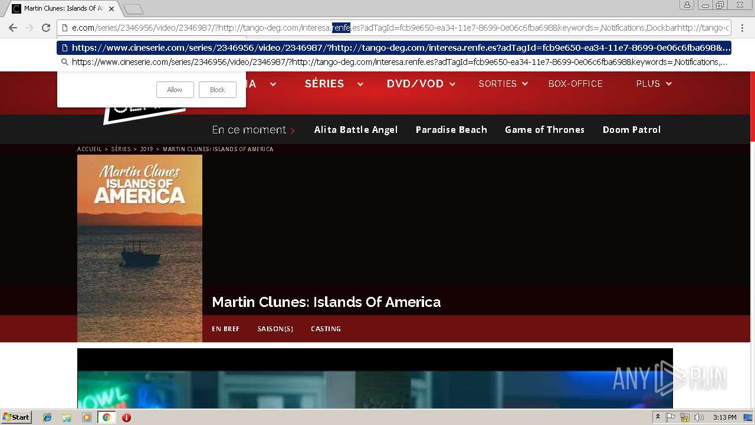The height and width of the screenshot is (425, 755).
Task: Close the Martin Clunes tab
Action: 111,9
